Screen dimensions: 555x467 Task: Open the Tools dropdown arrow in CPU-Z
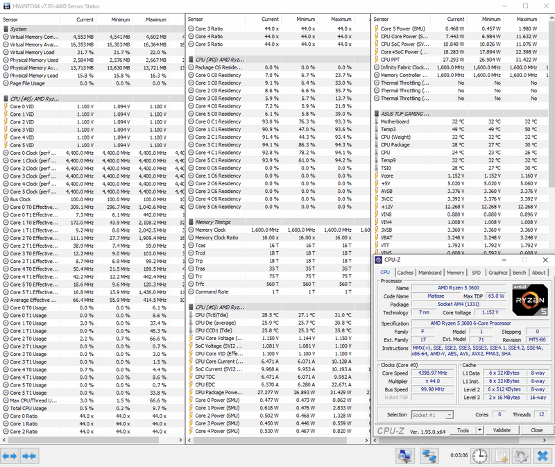click(479, 430)
